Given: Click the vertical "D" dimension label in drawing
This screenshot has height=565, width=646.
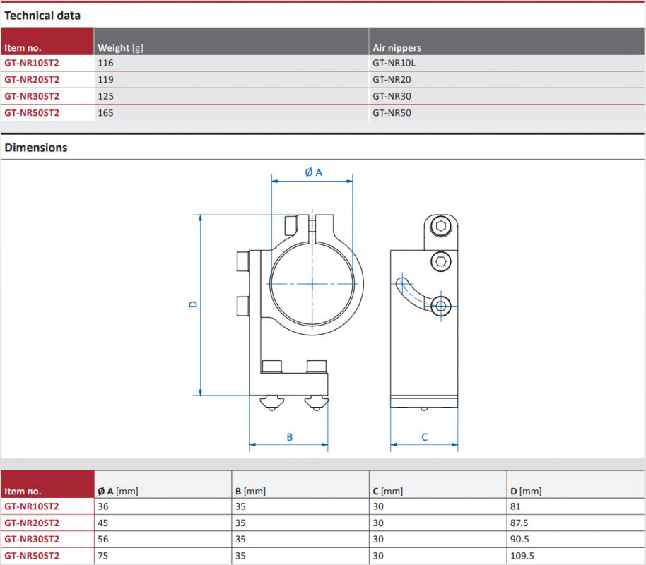Looking at the screenshot, I should [193, 304].
